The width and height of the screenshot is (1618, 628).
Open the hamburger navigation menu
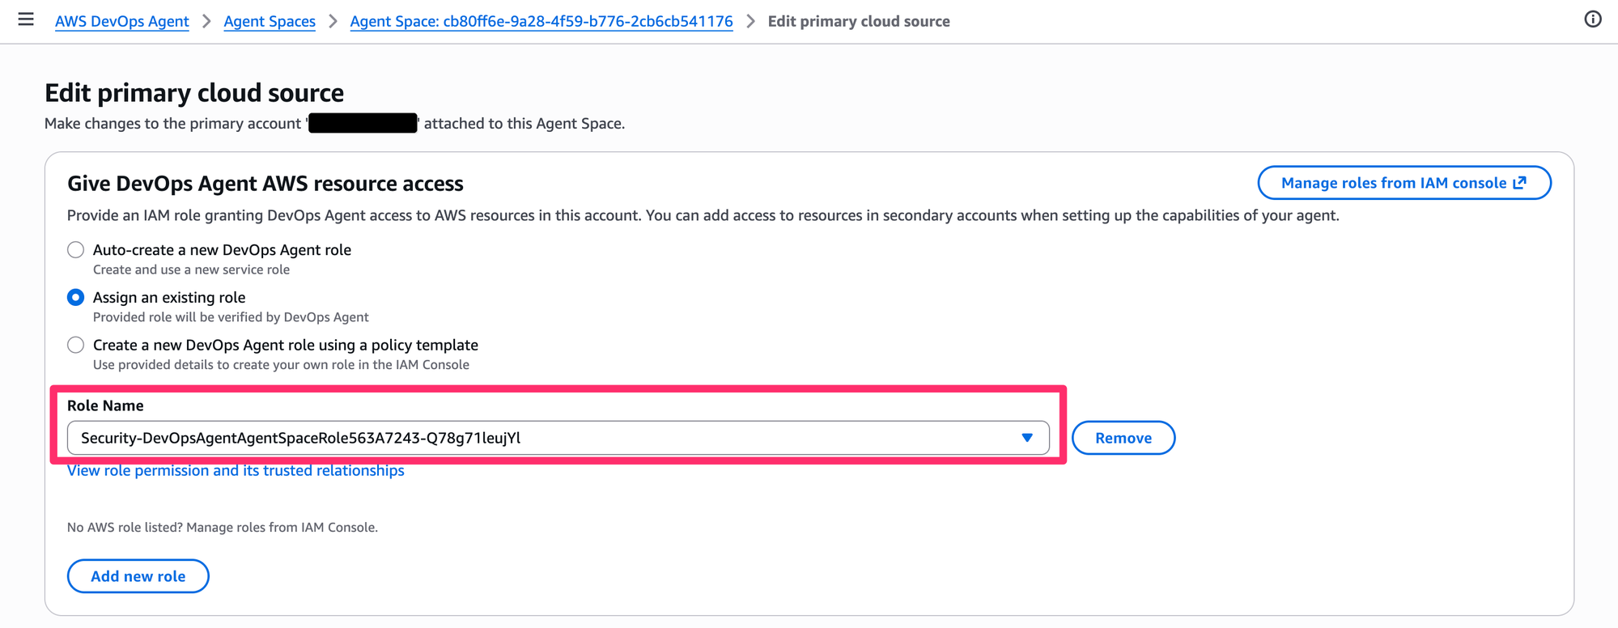click(26, 20)
